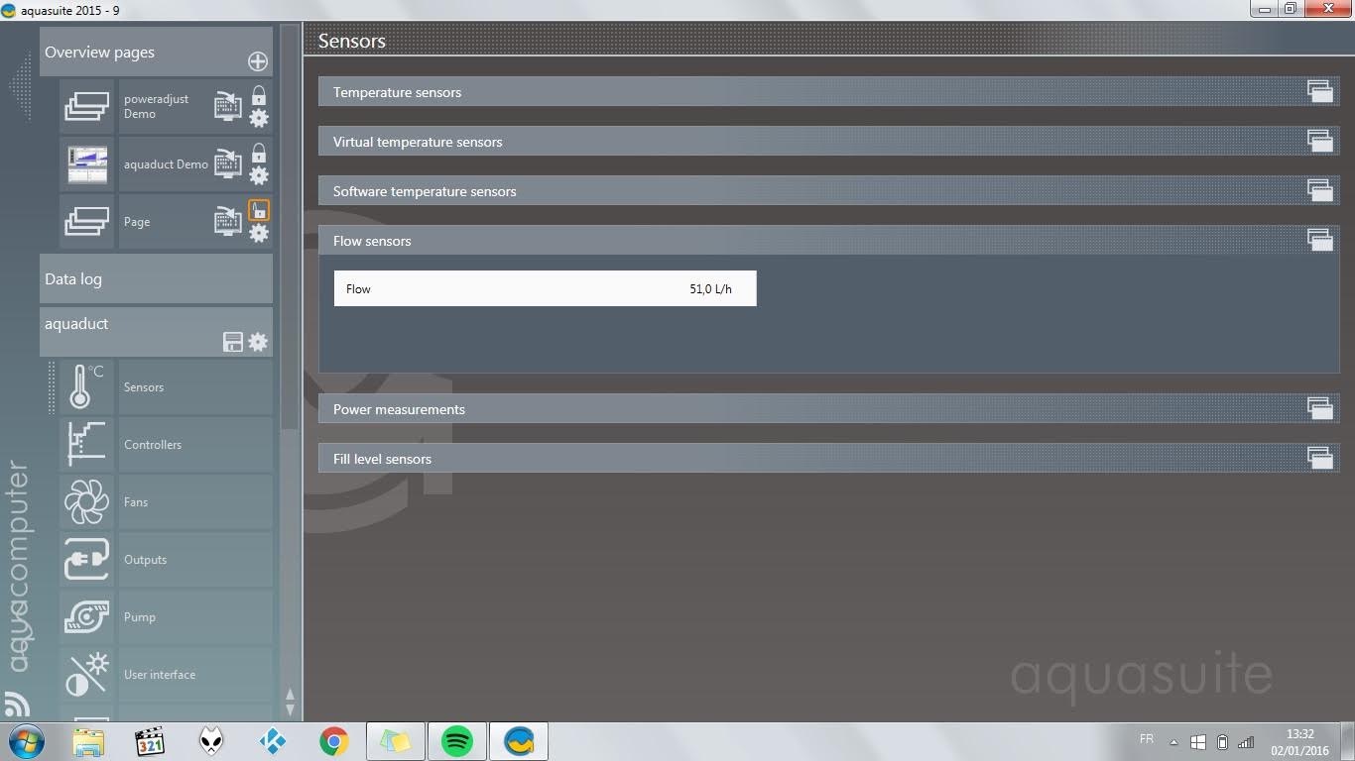1355x761 pixels.
Task: Open settings gear in the Page row
Action: [259, 234]
